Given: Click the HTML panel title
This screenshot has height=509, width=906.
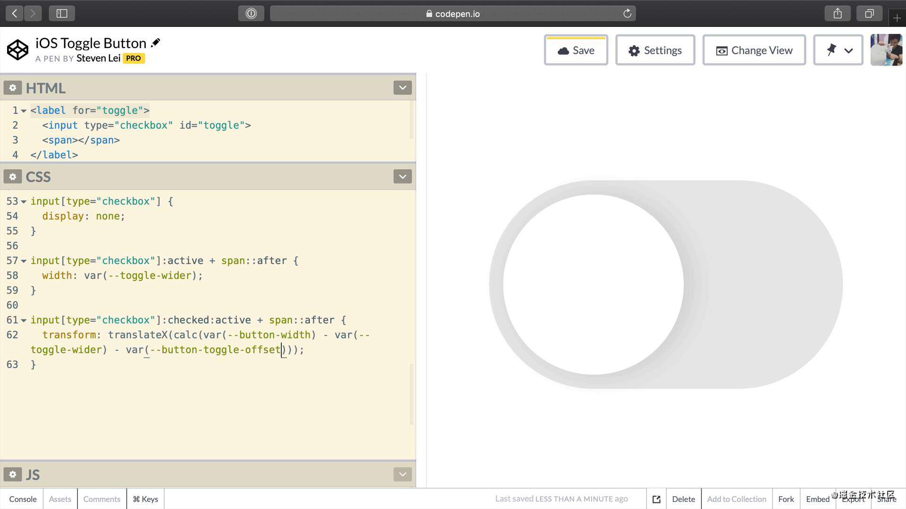Looking at the screenshot, I should pyautogui.click(x=45, y=88).
